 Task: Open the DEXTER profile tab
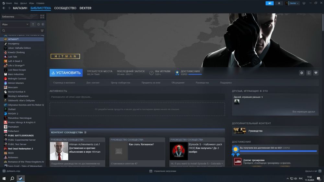coord(85,8)
